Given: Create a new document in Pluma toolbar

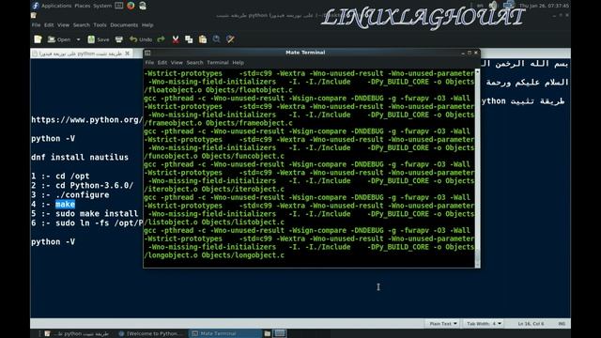Looking at the screenshot, I should [38, 39].
